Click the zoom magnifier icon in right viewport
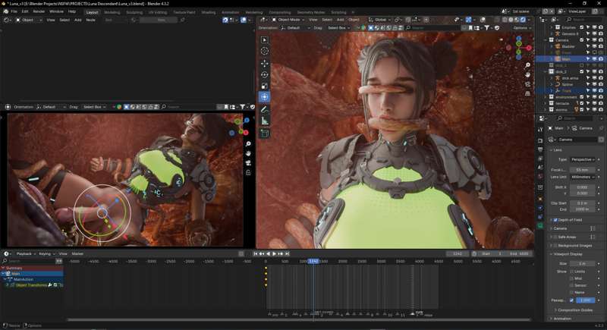Screen dimensions: 607x330 (x=527, y=65)
